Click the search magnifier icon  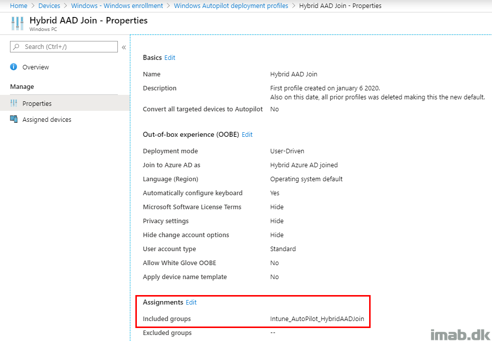click(16, 47)
